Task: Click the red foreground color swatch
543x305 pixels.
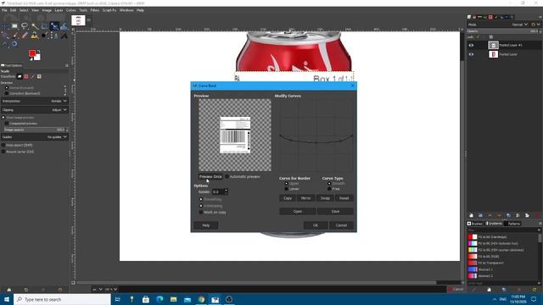Action: point(32,53)
